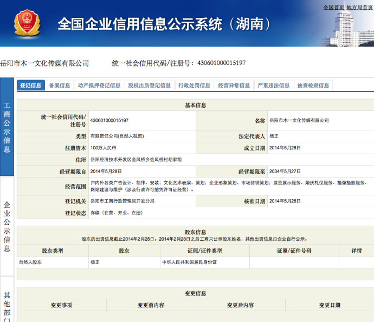Click the 登记机关 label cell
This screenshot has width=374, height=322.
pyautogui.click(x=53, y=201)
